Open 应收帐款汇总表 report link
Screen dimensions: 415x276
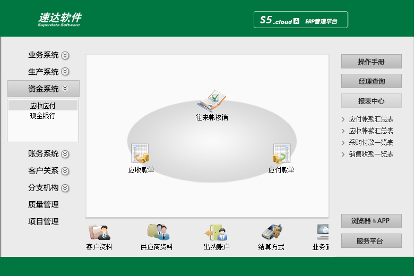pyautogui.click(x=371, y=131)
